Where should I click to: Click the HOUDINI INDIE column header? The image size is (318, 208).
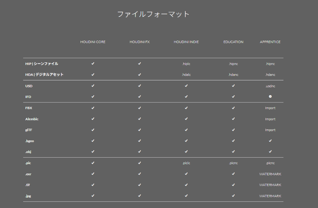pos(186,42)
